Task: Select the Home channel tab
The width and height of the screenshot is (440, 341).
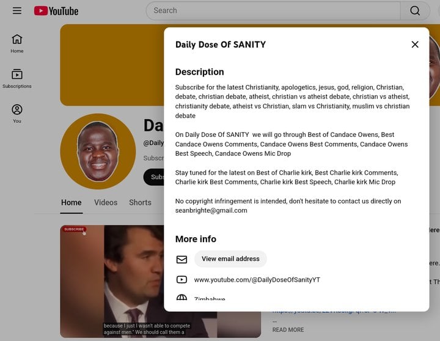Action: coord(71,202)
